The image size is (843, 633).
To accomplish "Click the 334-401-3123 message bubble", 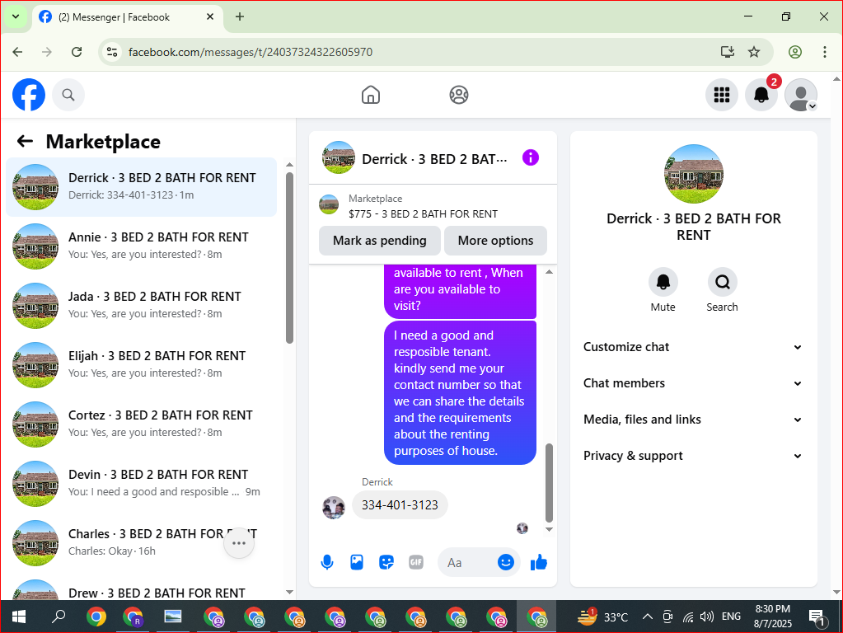I will coord(400,505).
